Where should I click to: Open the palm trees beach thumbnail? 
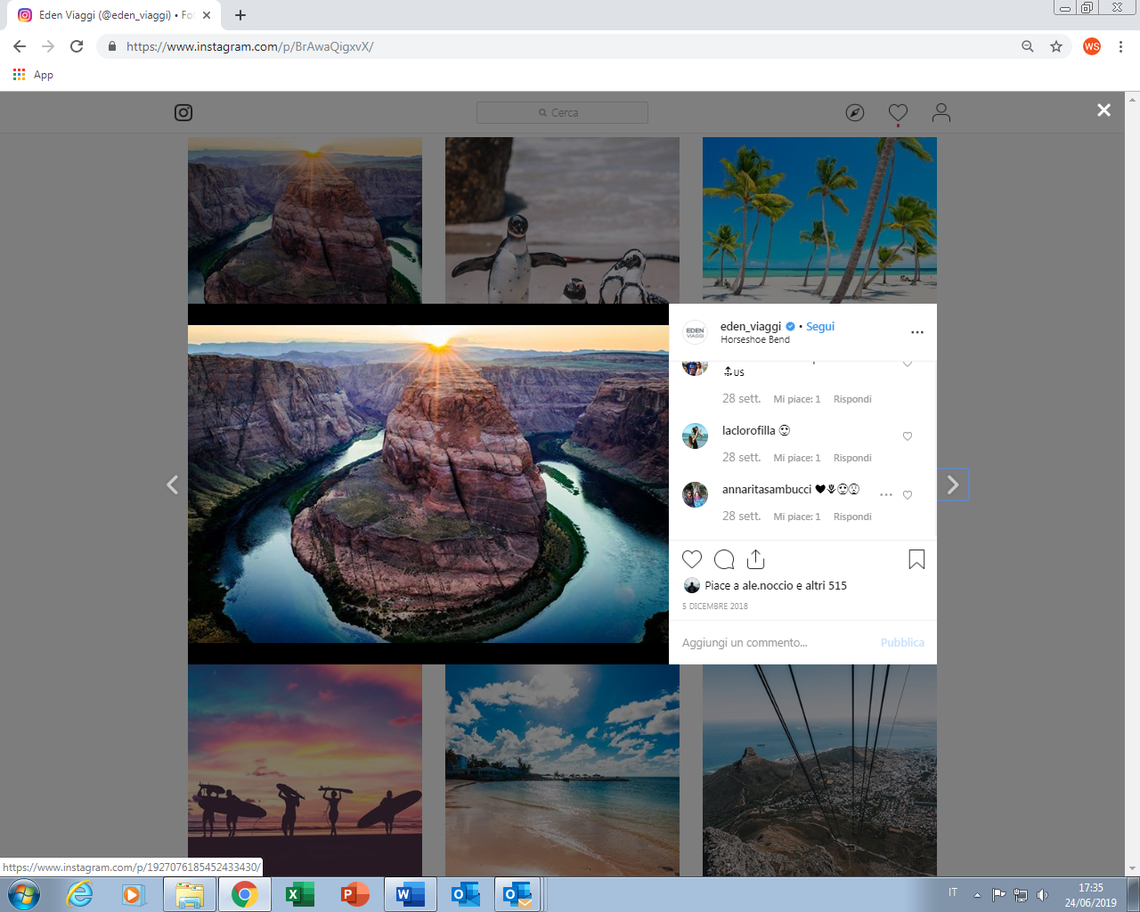819,220
